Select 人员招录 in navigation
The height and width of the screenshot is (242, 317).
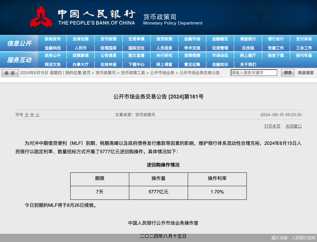pyautogui.click(x=164, y=48)
